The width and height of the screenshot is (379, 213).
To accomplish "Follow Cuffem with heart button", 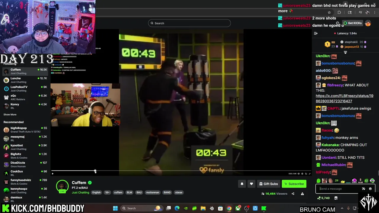I will [x=251, y=184].
